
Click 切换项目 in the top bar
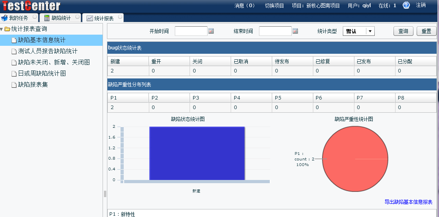tap(274, 6)
